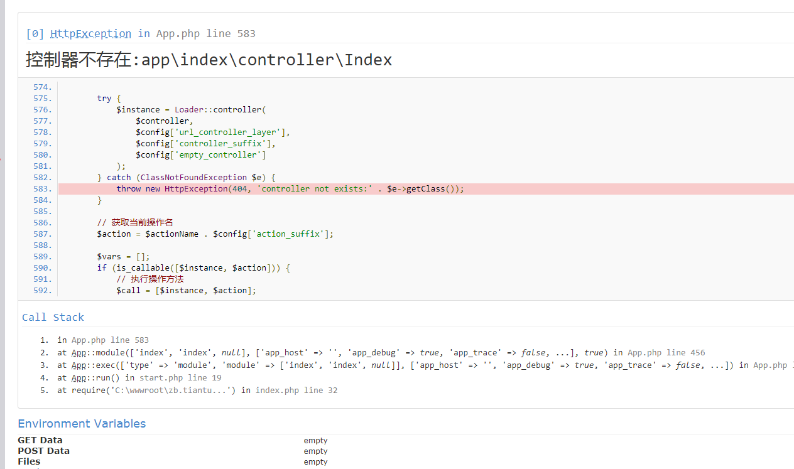
Task: Click the catch (ClassNotFoundException $e) line
Action: 187,178
